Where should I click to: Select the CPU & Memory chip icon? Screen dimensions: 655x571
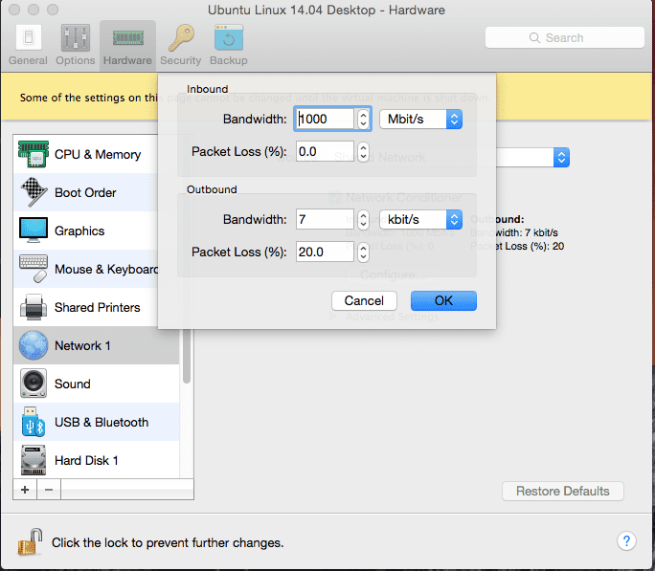click(x=34, y=154)
